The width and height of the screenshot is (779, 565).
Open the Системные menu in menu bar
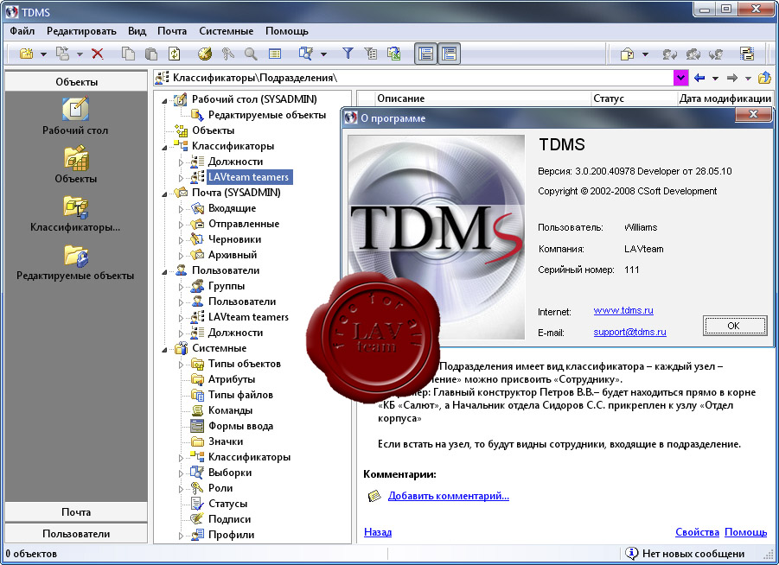(226, 31)
